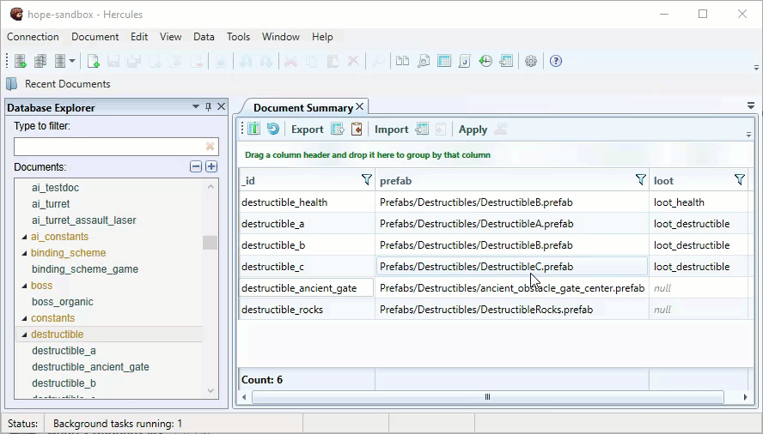Viewport: 763px width, 434px height.
Task: Open the Window menu
Action: click(281, 37)
